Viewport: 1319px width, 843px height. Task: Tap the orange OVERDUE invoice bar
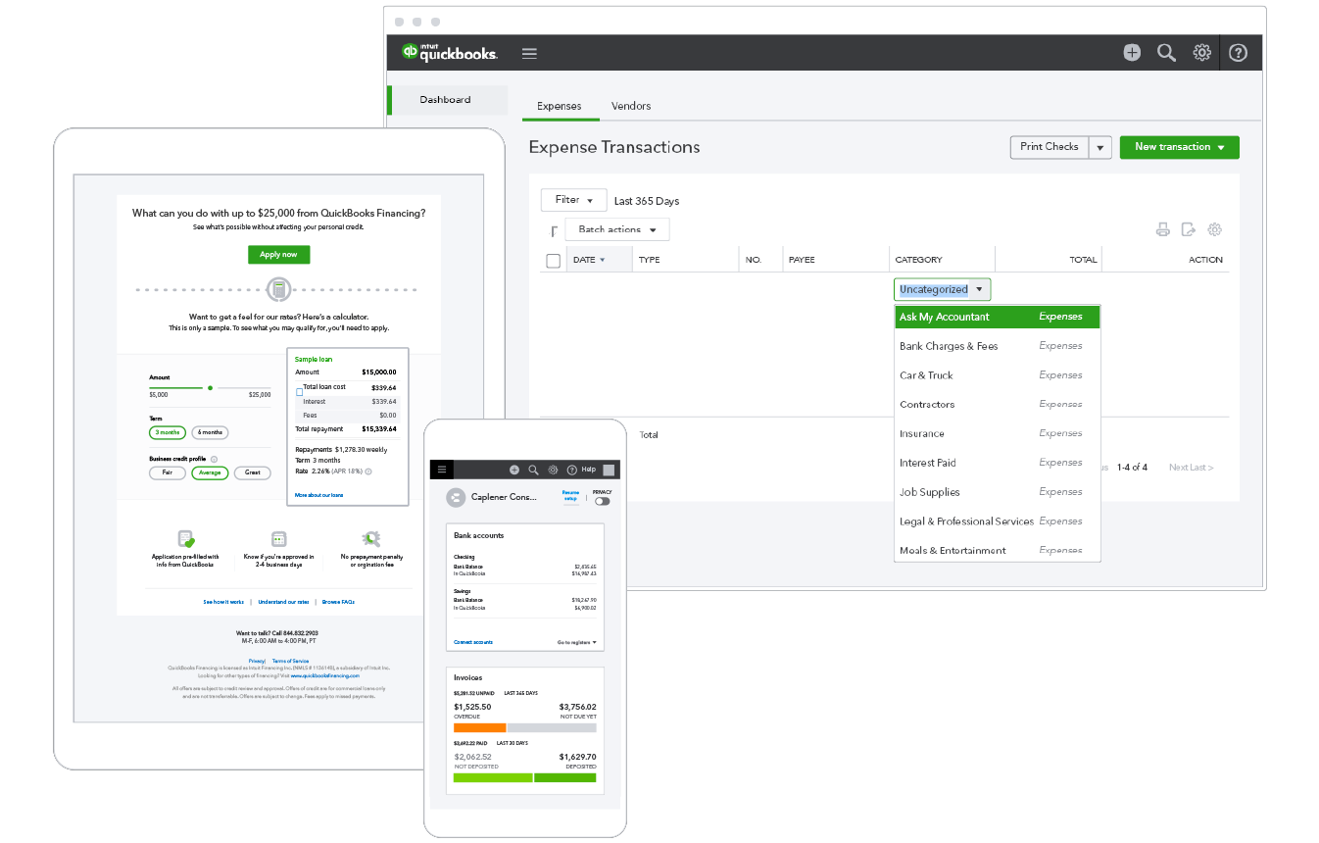479,728
